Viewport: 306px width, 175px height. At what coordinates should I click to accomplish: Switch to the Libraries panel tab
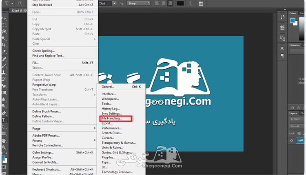(x=294, y=45)
